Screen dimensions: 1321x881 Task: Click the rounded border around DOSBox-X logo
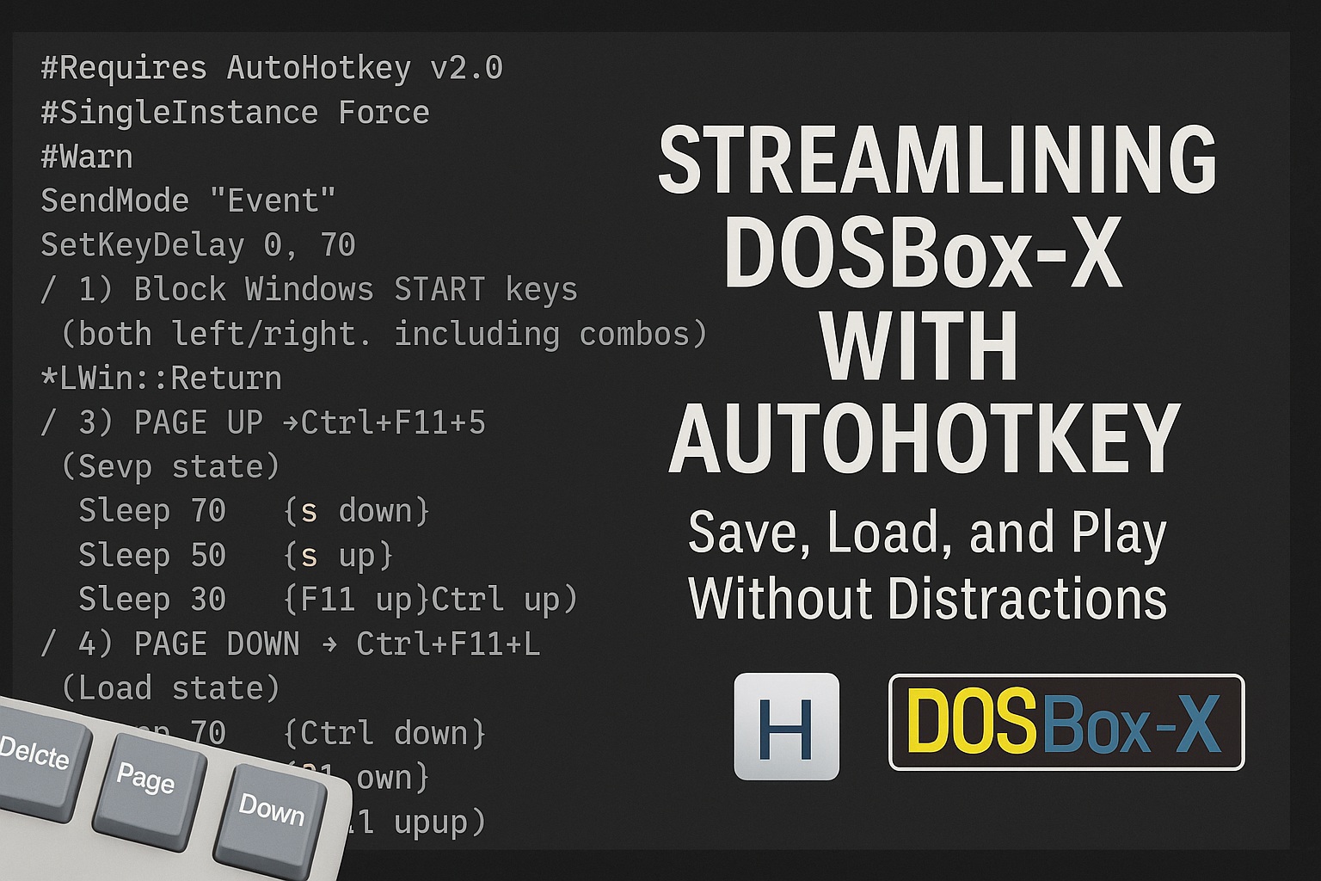coord(1066,678)
